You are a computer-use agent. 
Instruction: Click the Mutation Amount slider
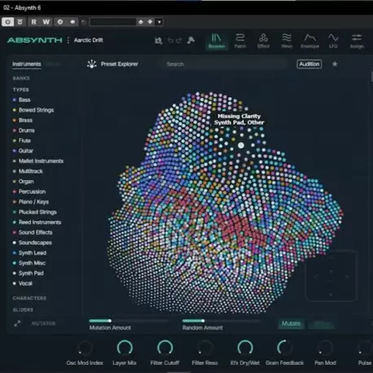[129, 321]
